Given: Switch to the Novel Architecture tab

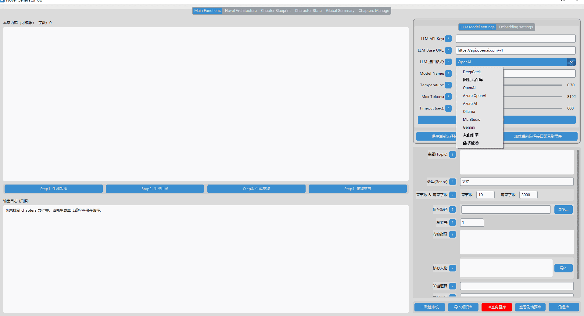Looking at the screenshot, I should 241,11.
